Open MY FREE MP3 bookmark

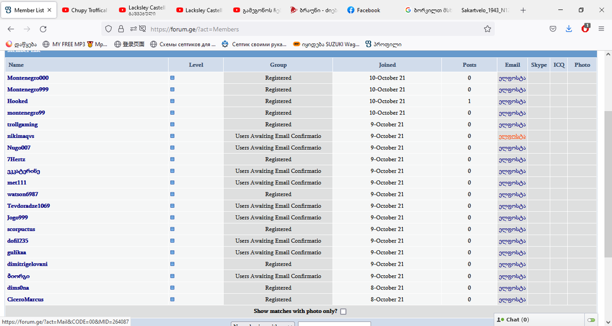click(75, 44)
